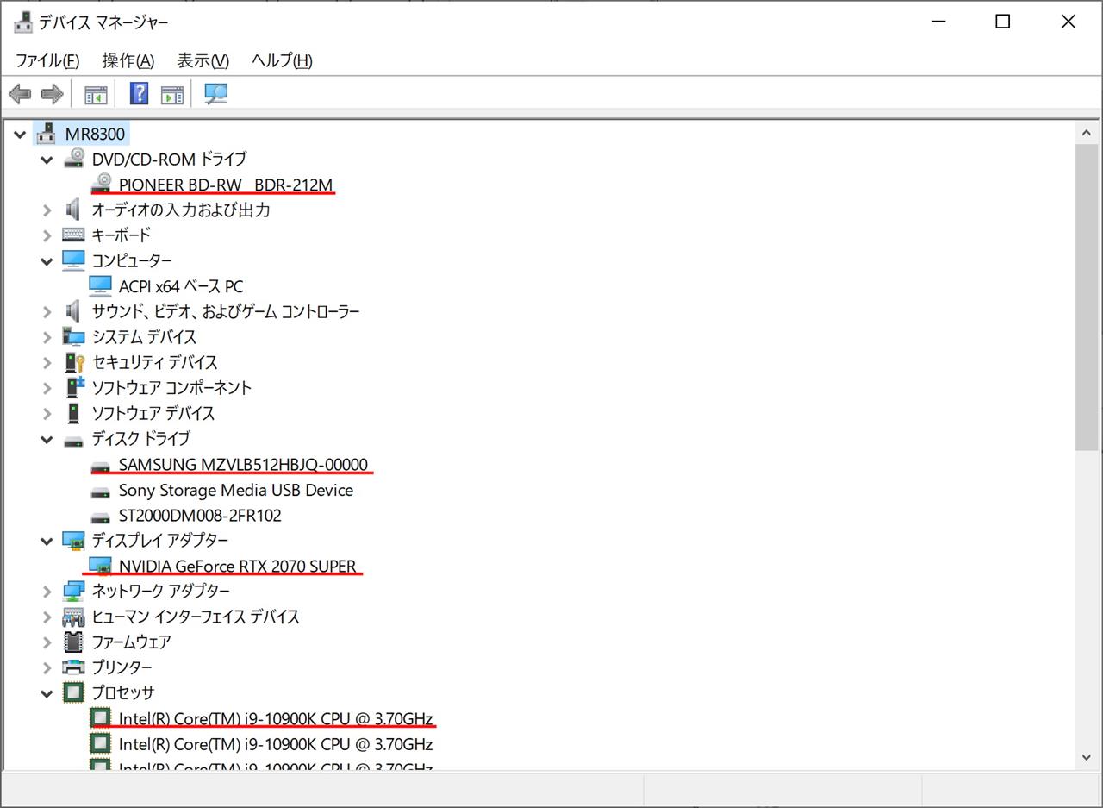Screen dimensions: 1103x808
Task: Click the プロセッサ category icon
Action: (x=74, y=692)
